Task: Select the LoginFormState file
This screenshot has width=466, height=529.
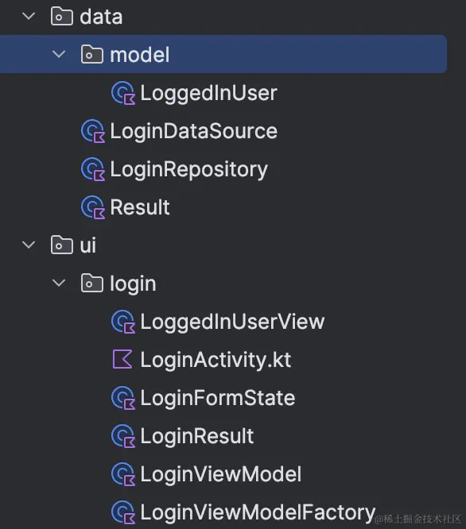Action: coord(218,398)
